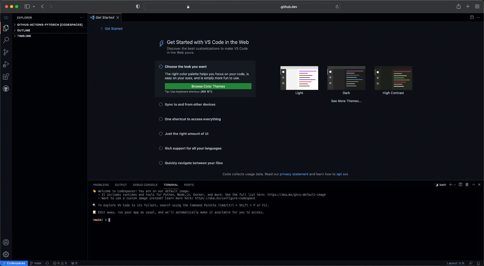The width and height of the screenshot is (484, 266).
Task: Open the GitHub view in the activity bar
Action: click(6, 89)
